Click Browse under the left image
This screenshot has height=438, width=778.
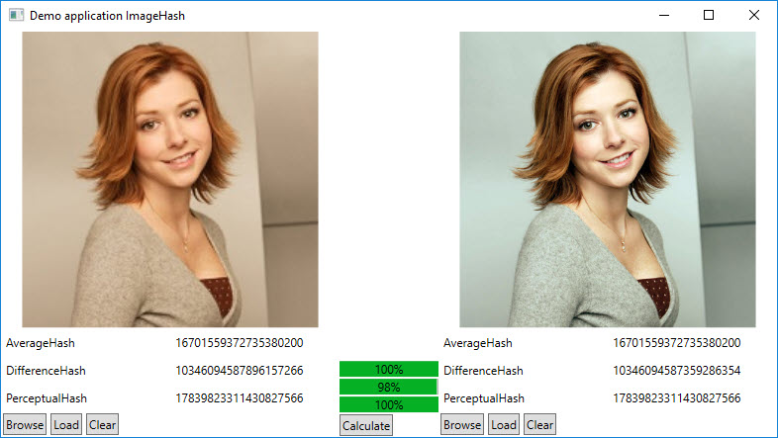[x=25, y=425]
